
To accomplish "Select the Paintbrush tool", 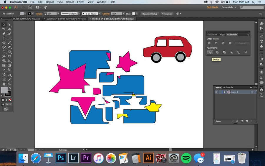I will 9,43.
